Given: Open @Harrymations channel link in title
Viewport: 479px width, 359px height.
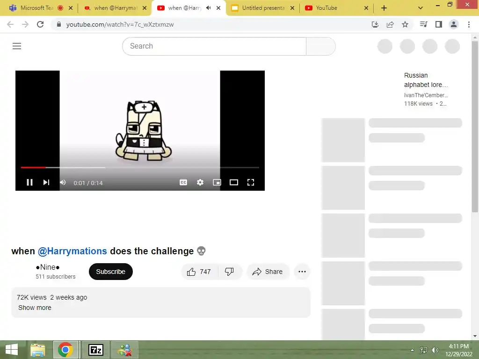Looking at the screenshot, I should pyautogui.click(x=73, y=251).
